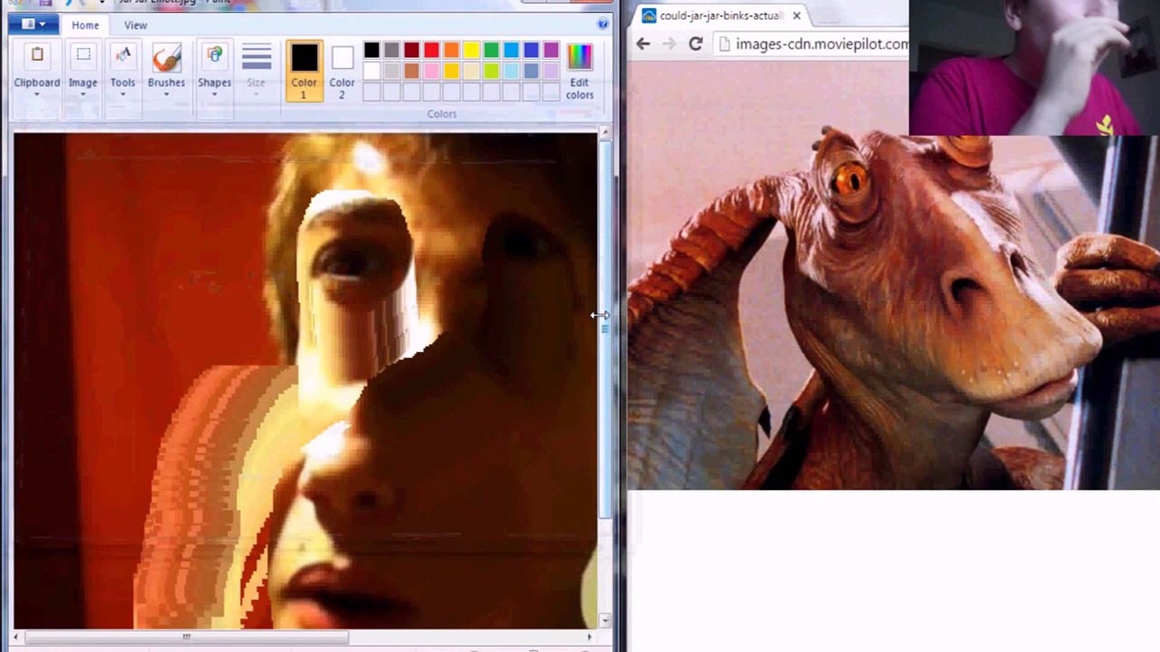Pick the brown palette swatch
1160x652 pixels.
pos(411,71)
